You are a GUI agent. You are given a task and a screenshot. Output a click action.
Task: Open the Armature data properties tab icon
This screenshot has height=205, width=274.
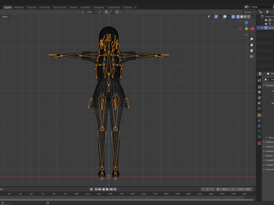point(259,131)
